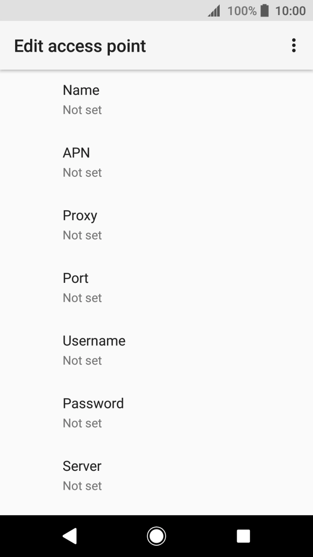Tap the 10:00 clock in status bar
The width and height of the screenshot is (313, 557).
tap(290, 11)
